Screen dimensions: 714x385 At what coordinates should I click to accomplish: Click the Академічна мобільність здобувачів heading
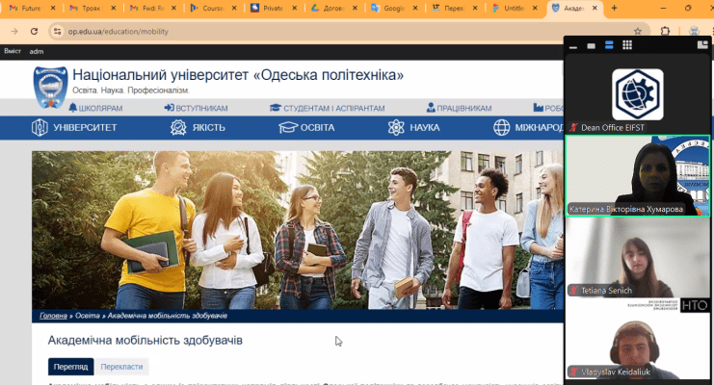point(145,341)
